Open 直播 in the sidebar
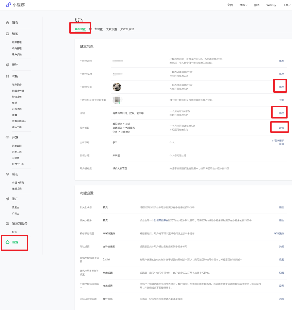 tap(15, 115)
